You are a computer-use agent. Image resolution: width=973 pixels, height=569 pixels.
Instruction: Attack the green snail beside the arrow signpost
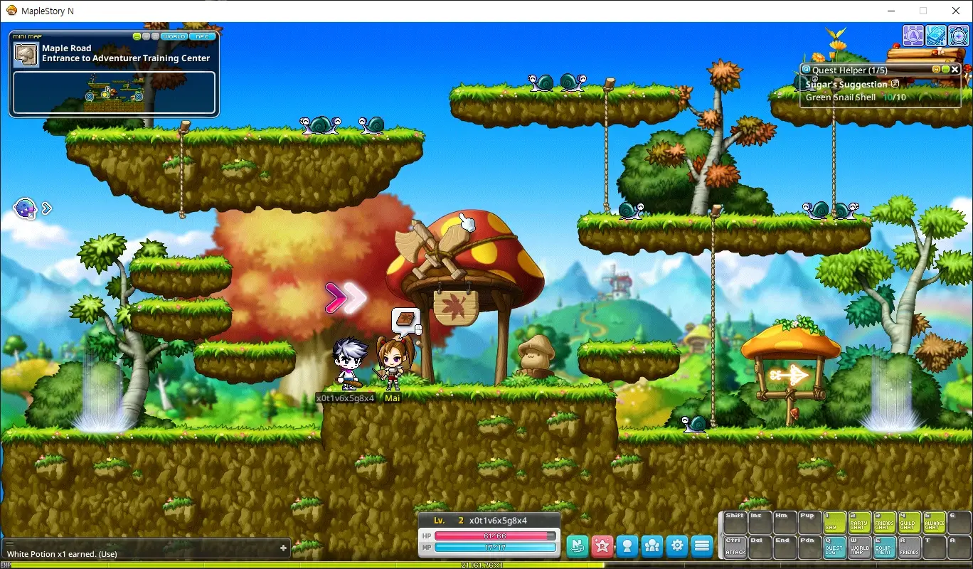coord(695,424)
